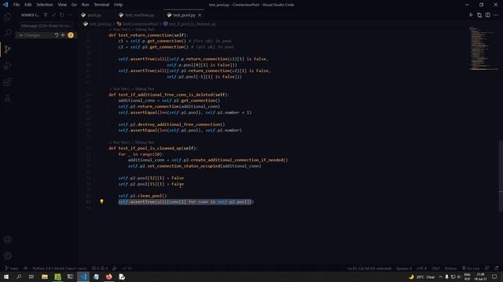
Task: Change end of line CRLF setting
Action: point(435,268)
